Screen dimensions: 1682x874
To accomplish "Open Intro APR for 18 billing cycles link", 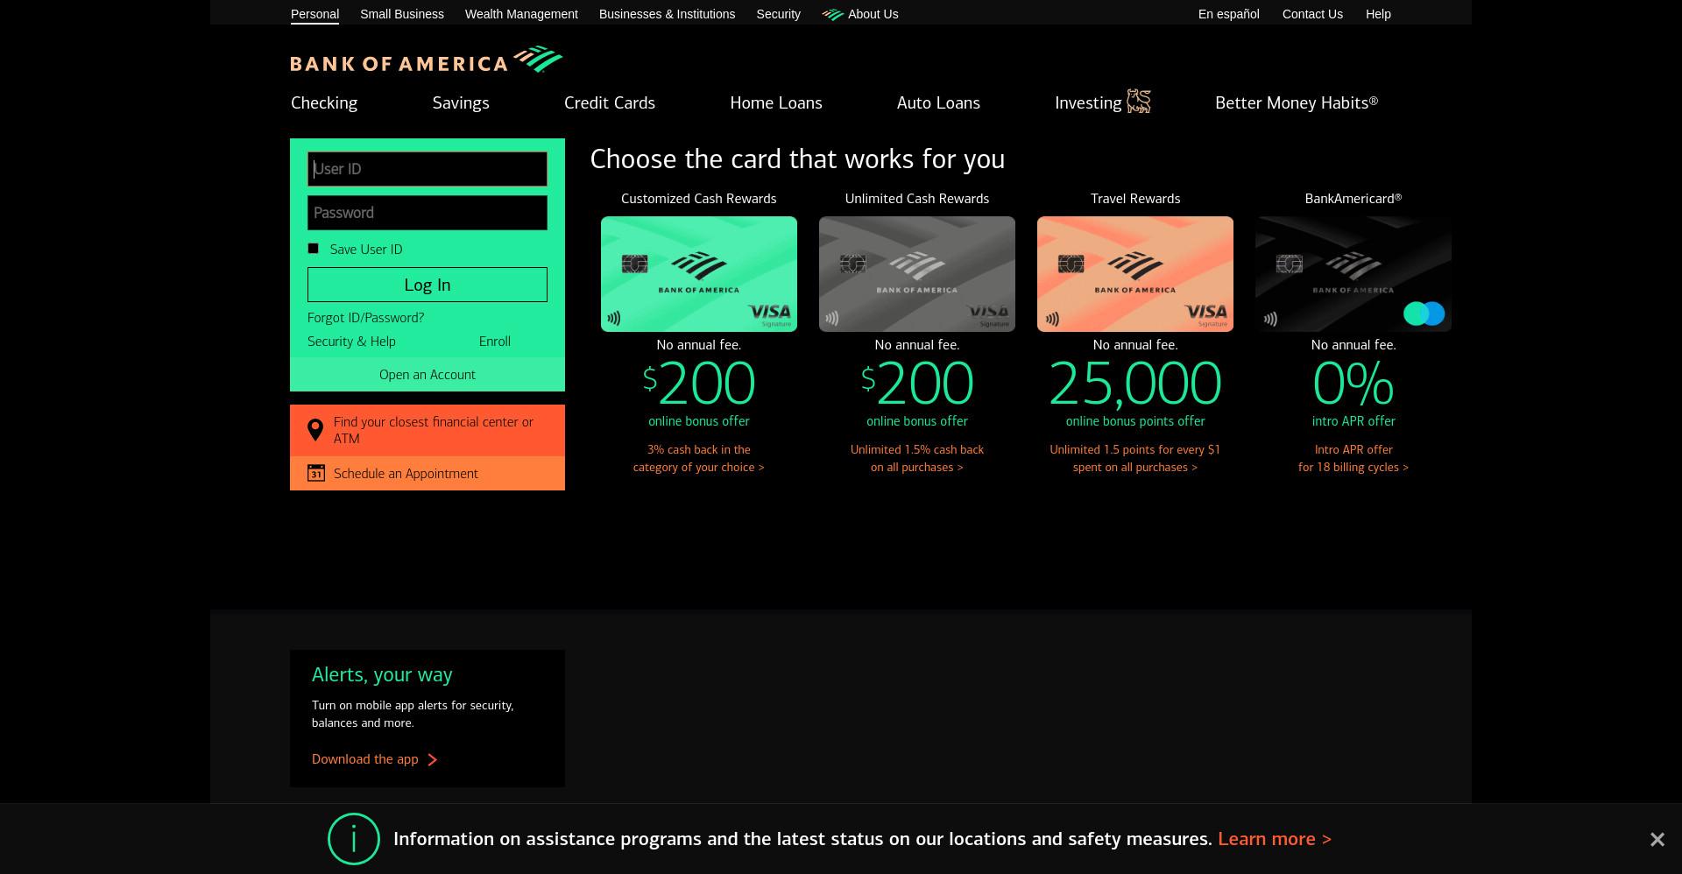I will pyautogui.click(x=1353, y=459).
